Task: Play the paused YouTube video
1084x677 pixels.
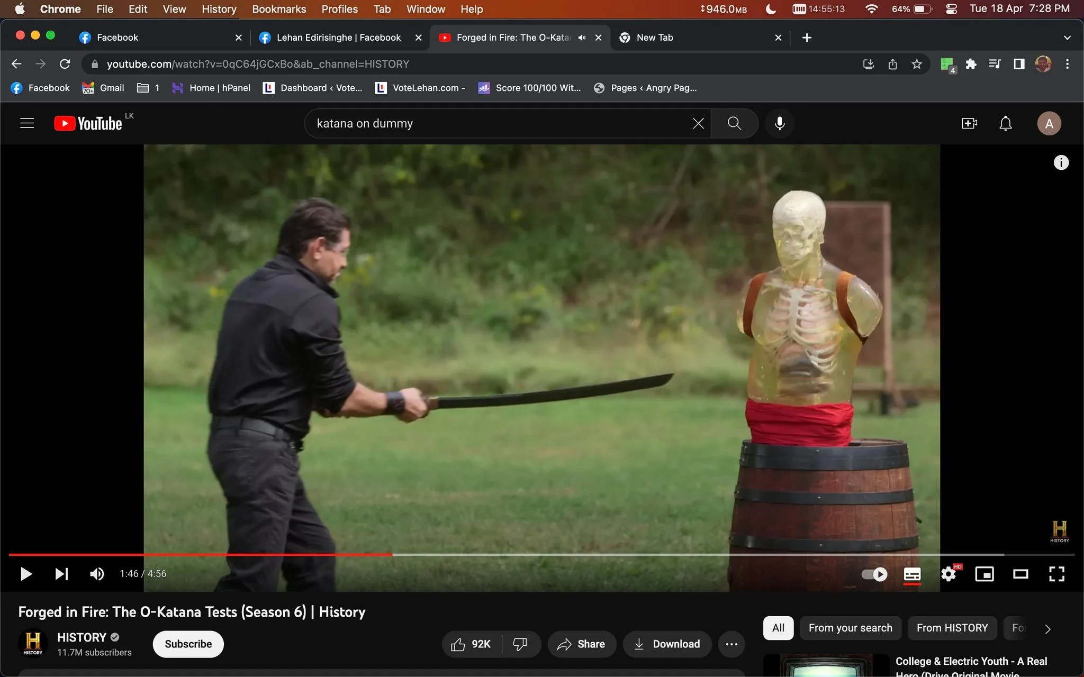Action: pyautogui.click(x=25, y=574)
